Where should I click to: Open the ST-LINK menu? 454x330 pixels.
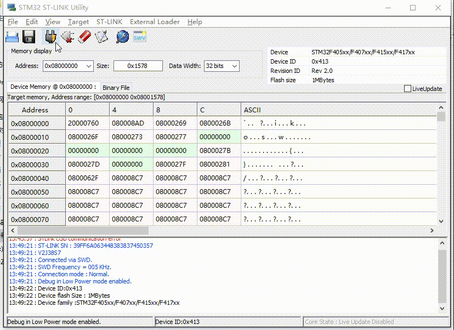(110, 22)
